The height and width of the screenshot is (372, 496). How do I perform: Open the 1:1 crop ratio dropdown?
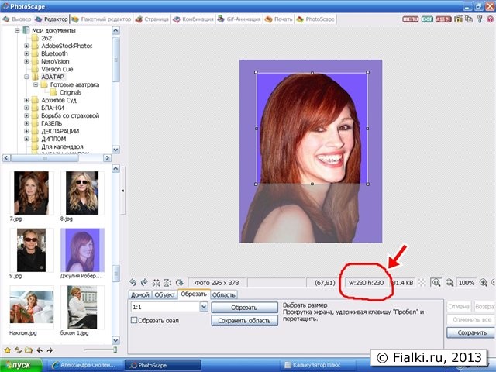point(204,307)
